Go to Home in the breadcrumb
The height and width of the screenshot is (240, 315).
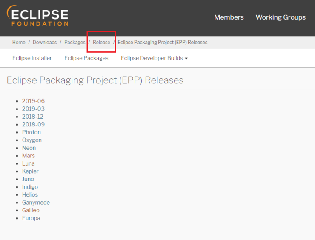click(19, 43)
